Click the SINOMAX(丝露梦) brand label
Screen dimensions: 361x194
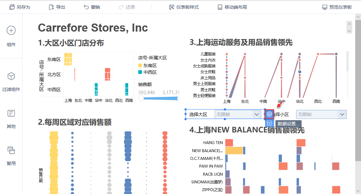[x=207, y=182]
